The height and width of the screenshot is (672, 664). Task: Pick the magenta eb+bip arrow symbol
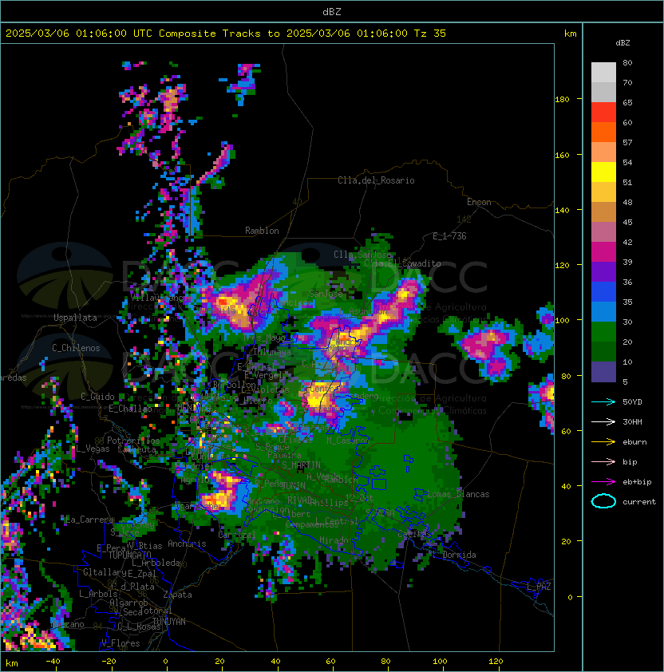pos(603,482)
